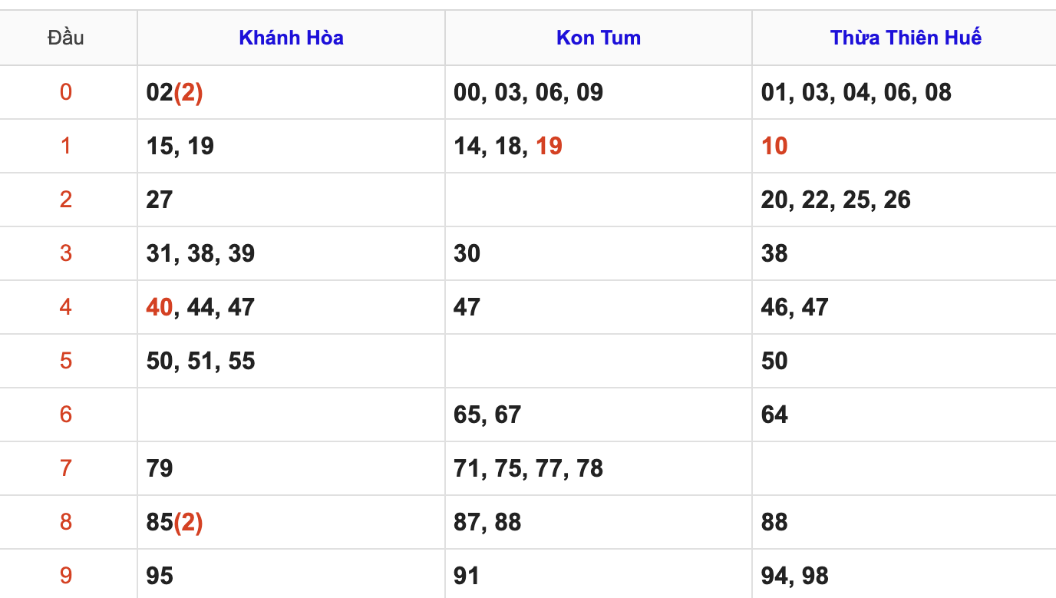Select the "15, 19" Khánh Hòa cell
This screenshot has height=598, width=1056.
(180, 146)
